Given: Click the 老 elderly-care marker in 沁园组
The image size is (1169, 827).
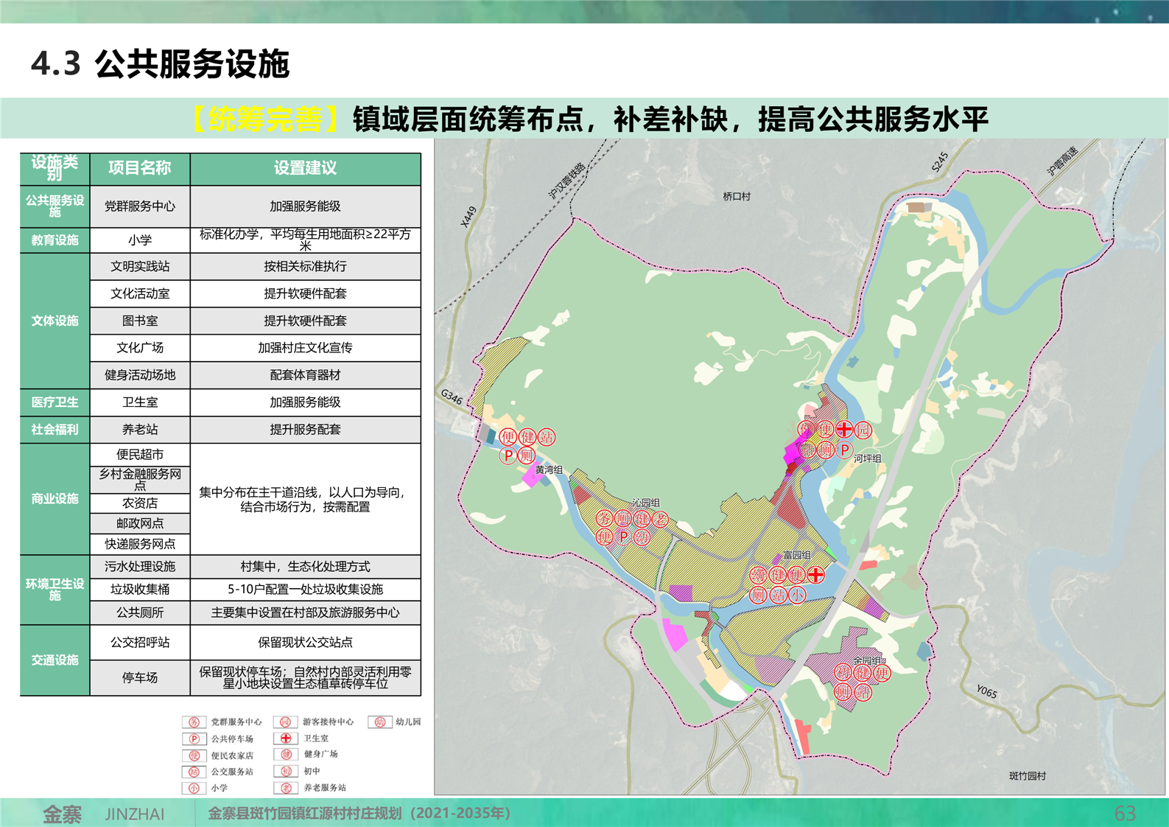Looking at the screenshot, I should (660, 519).
